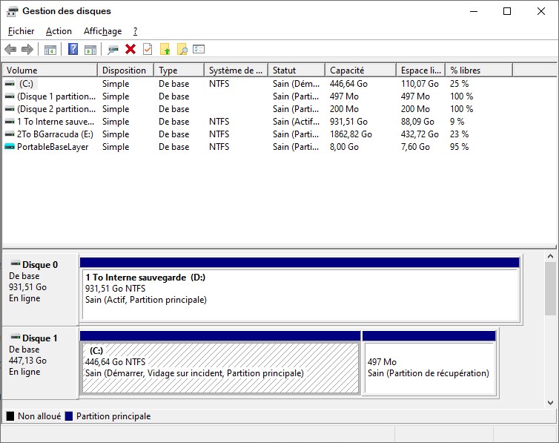Screen dimensions: 559x443
Task: Open Help via blue question mark icon
Action: tap(73, 49)
